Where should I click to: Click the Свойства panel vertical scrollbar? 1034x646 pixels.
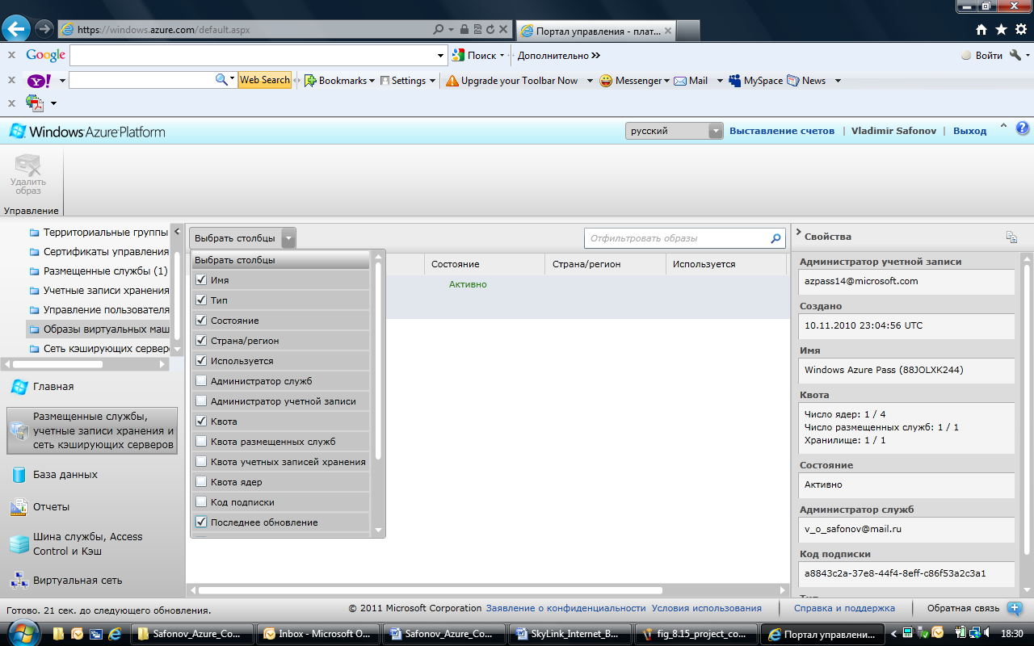click(x=1027, y=409)
